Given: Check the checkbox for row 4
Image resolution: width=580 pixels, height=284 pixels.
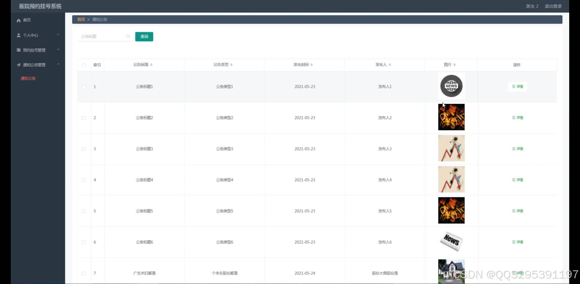Looking at the screenshot, I should coord(84,180).
